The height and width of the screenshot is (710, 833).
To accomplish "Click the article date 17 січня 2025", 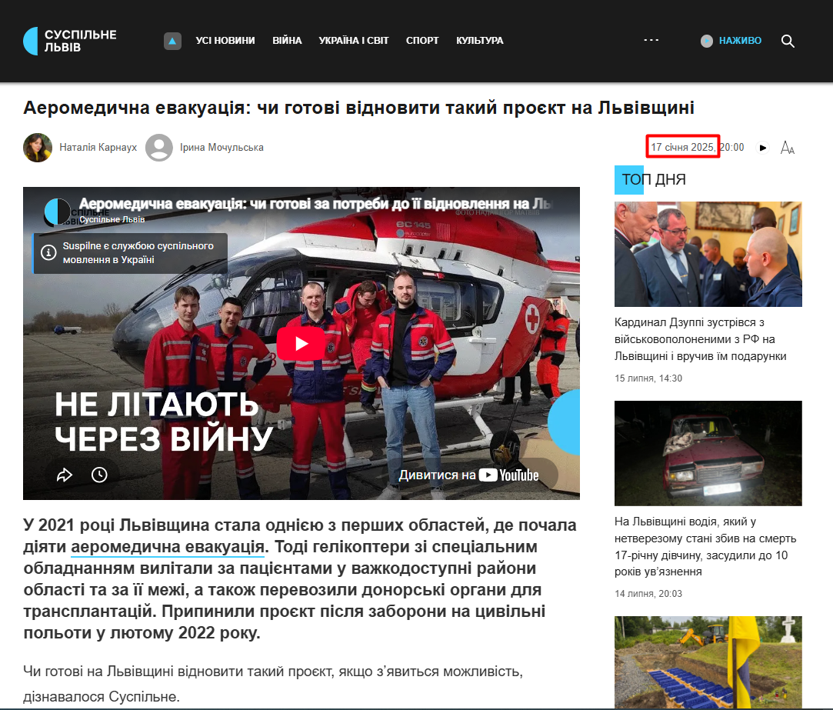I will pyautogui.click(x=683, y=147).
